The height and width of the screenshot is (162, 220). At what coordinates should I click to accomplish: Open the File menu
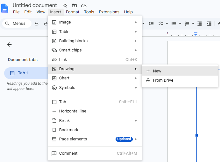coord(16,12)
